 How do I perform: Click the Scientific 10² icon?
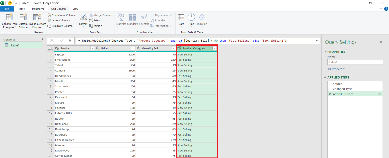(144, 17)
